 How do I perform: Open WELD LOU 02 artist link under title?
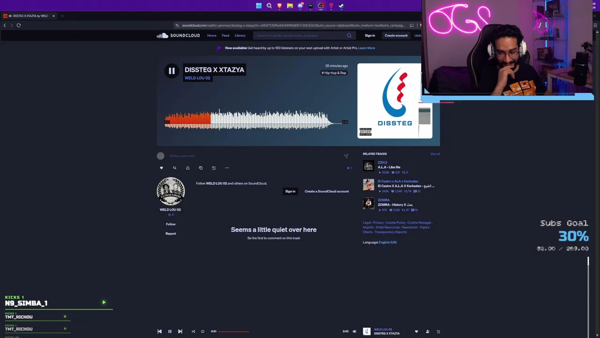(197, 78)
